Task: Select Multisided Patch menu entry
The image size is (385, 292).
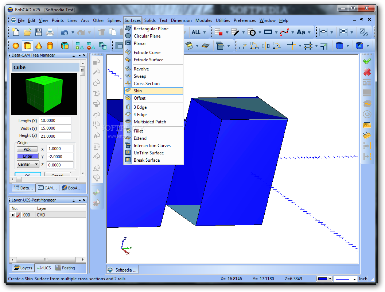Action: coord(154,122)
